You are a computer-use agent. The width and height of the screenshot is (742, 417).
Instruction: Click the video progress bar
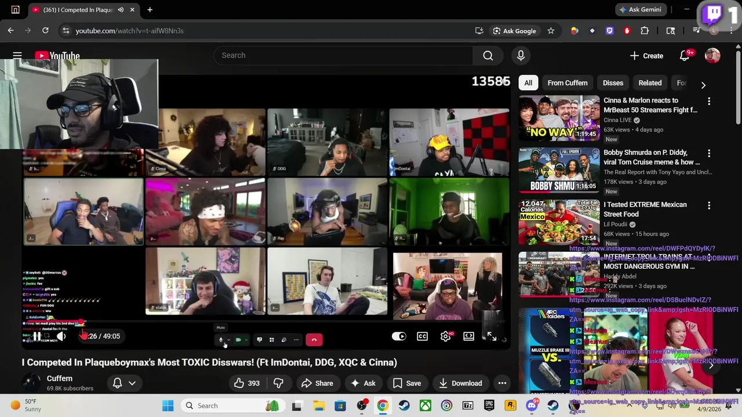[x=266, y=321]
